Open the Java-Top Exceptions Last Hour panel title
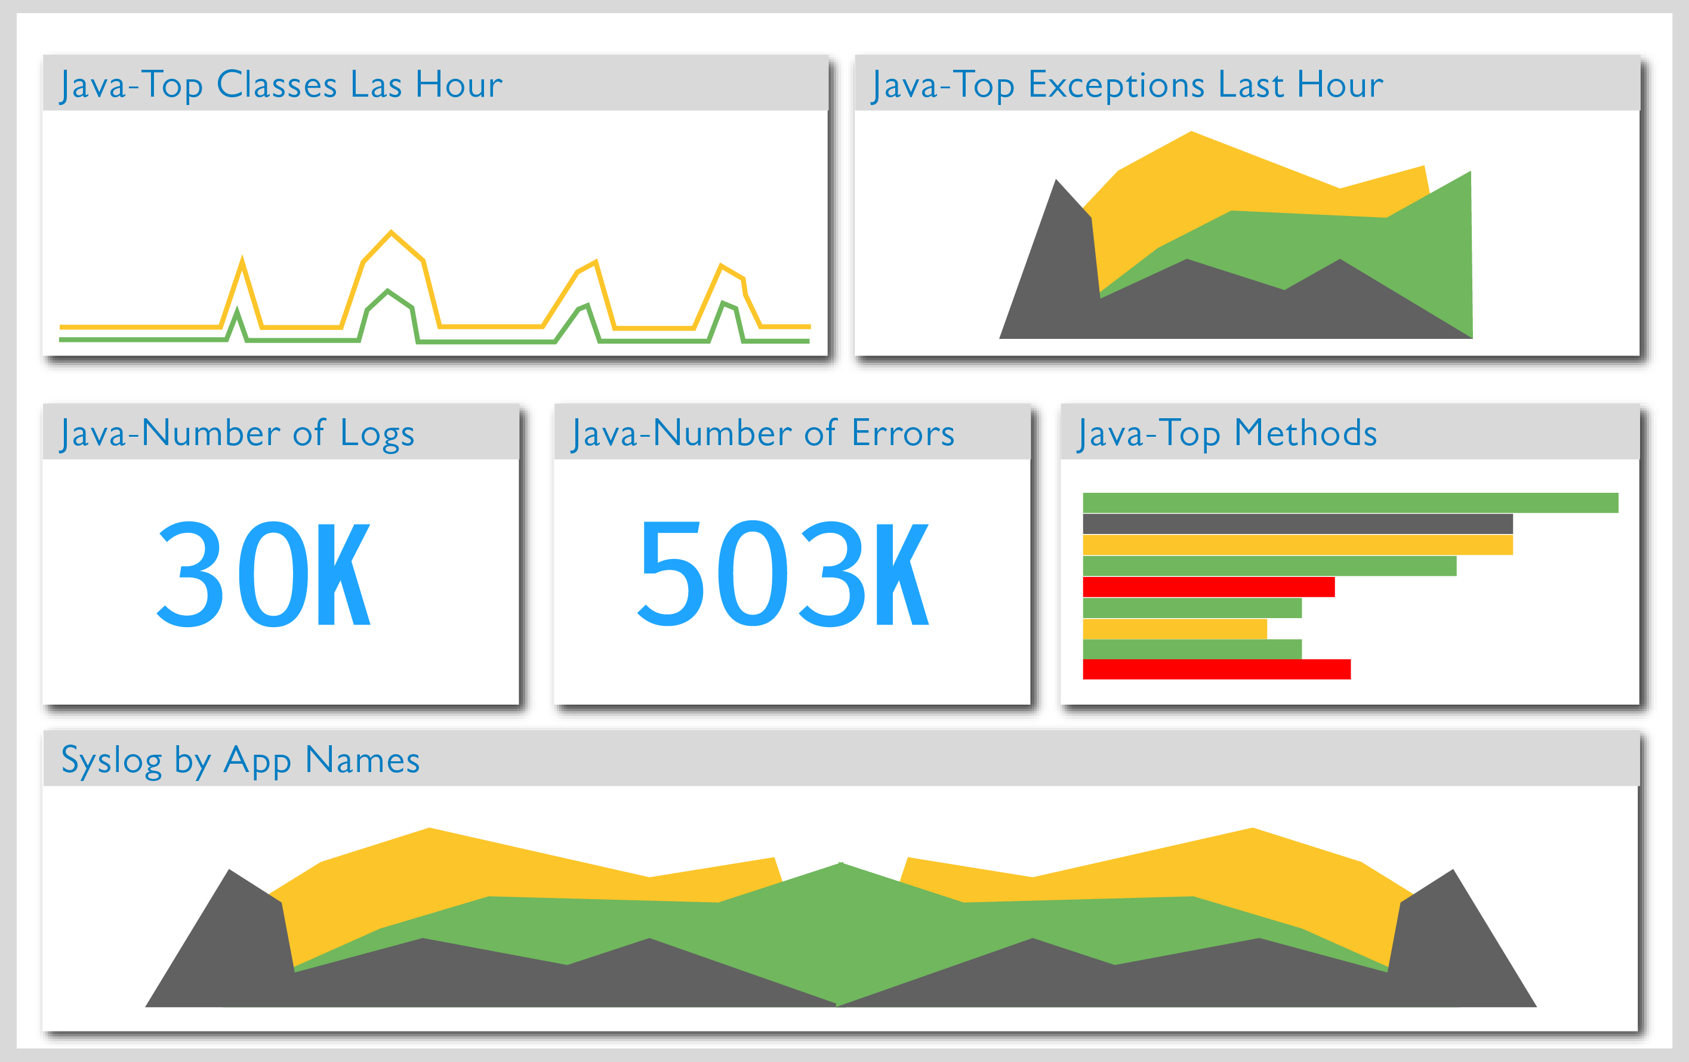 [1127, 85]
